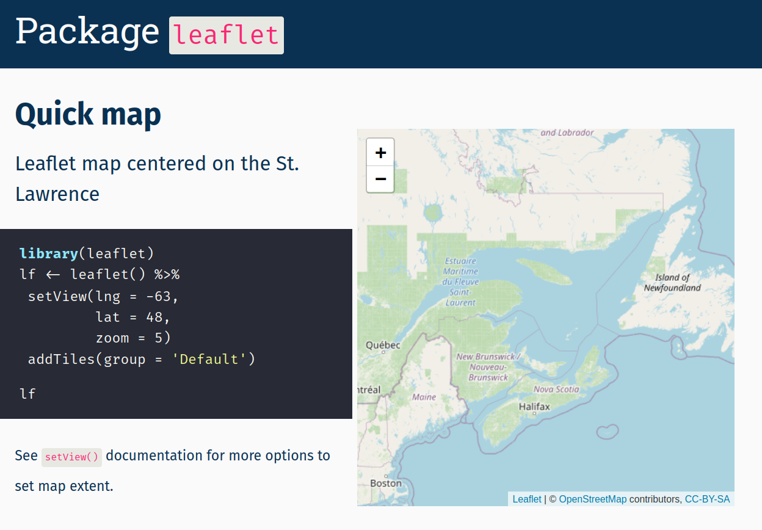
Task: Click the zoom in (+) map control
Action: click(x=380, y=152)
